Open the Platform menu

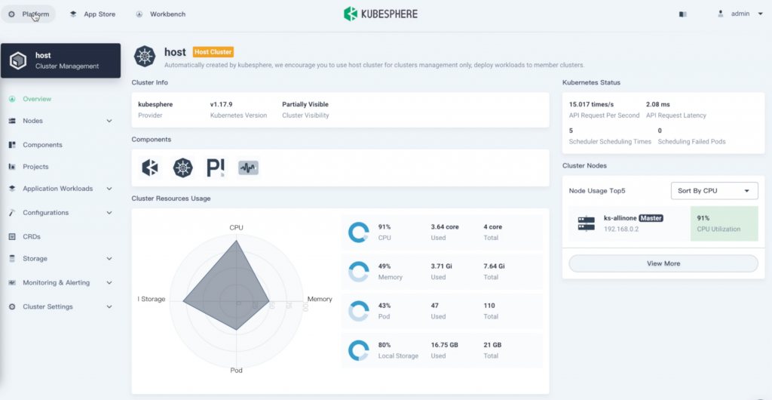coord(29,14)
